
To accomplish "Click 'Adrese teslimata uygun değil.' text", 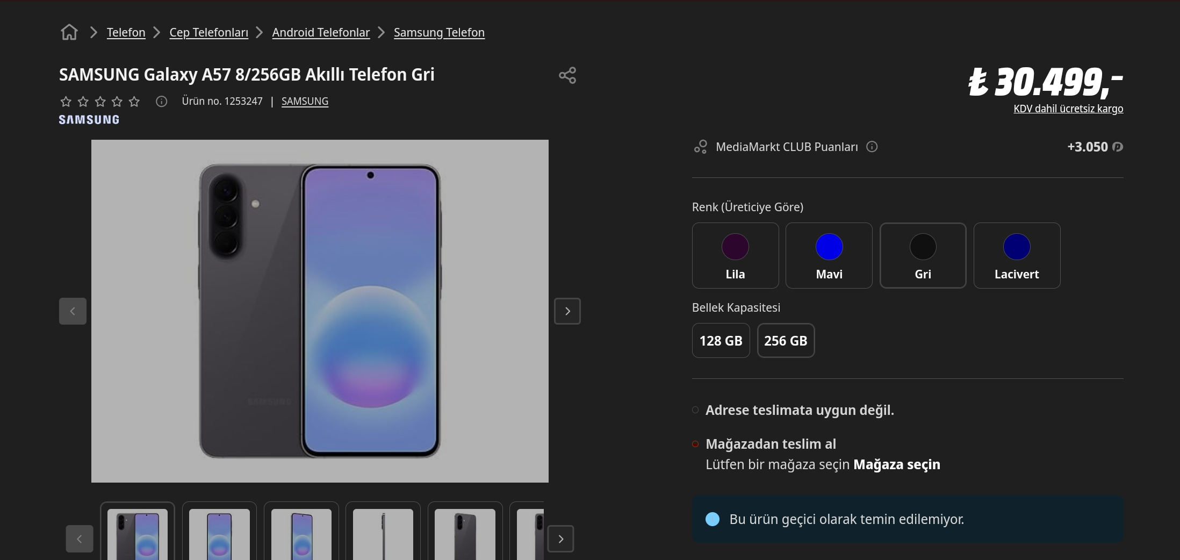I will [x=800, y=410].
